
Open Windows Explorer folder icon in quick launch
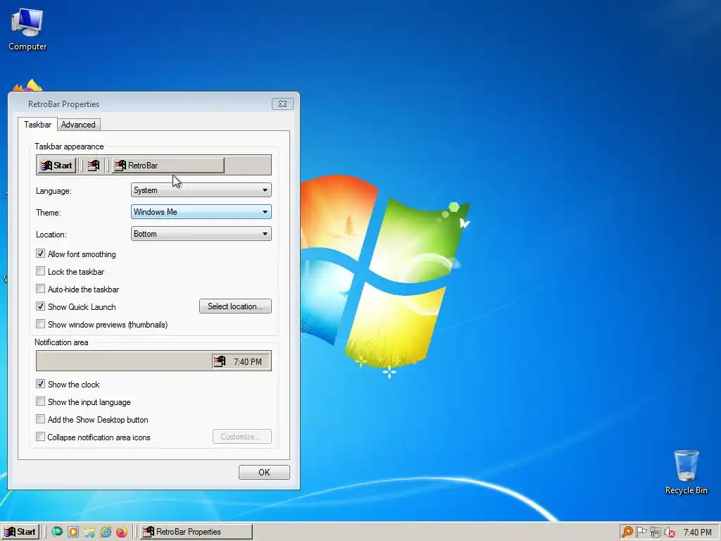point(89,532)
